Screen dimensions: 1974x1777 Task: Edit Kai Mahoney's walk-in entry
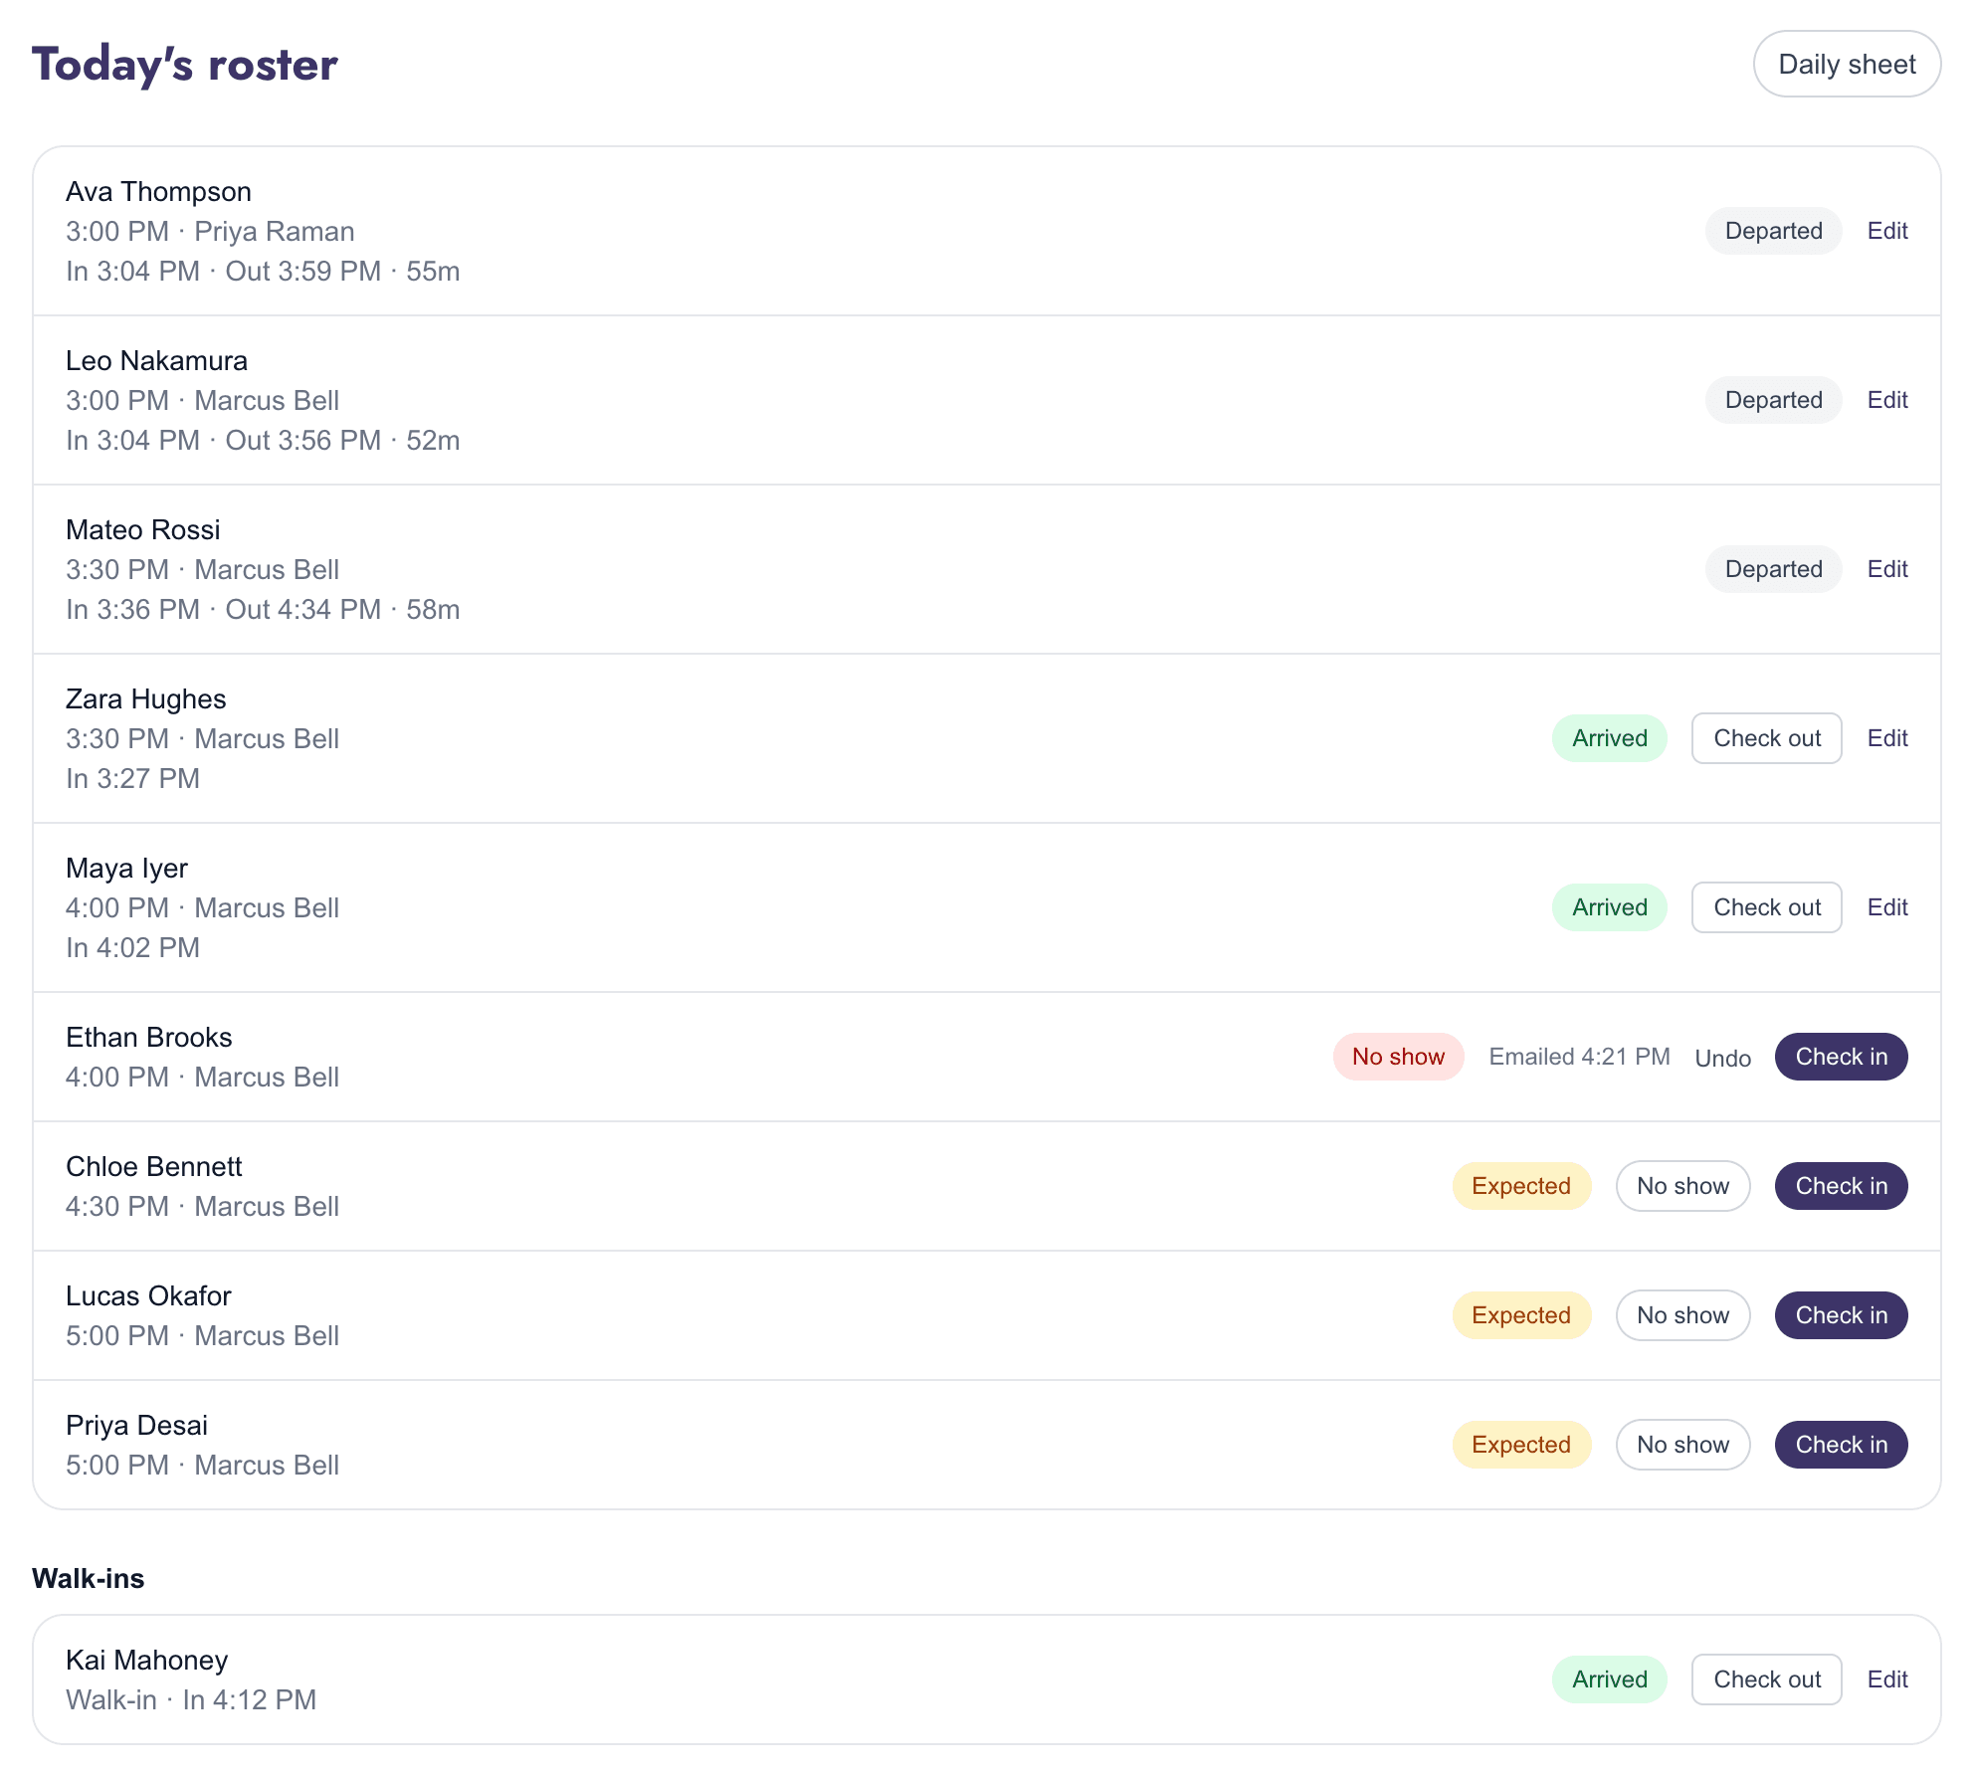[x=1887, y=1679]
